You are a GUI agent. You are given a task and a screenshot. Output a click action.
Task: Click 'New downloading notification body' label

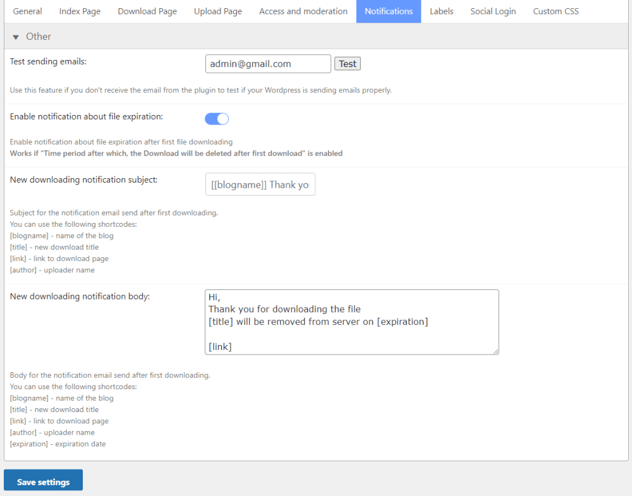click(80, 296)
